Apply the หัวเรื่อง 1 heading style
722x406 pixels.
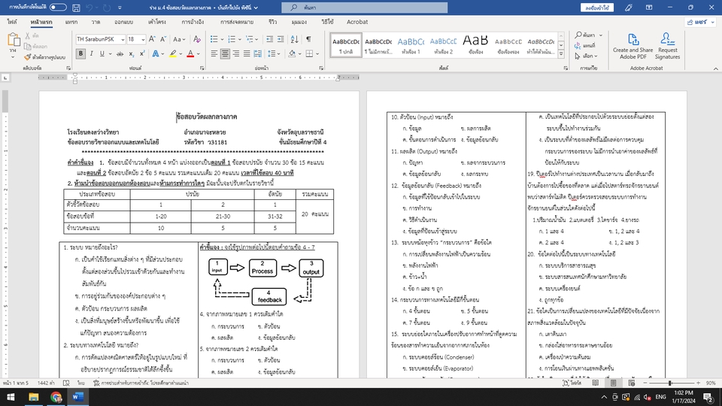click(411, 46)
